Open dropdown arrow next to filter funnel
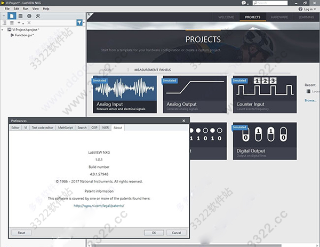The width and height of the screenshot is (320, 247). (x=84, y=22)
